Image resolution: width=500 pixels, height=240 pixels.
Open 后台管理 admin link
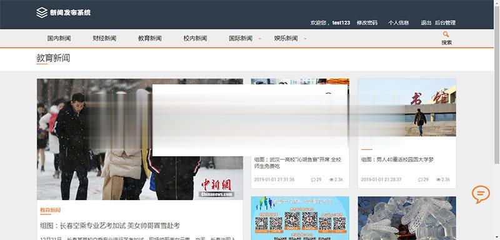445,22
